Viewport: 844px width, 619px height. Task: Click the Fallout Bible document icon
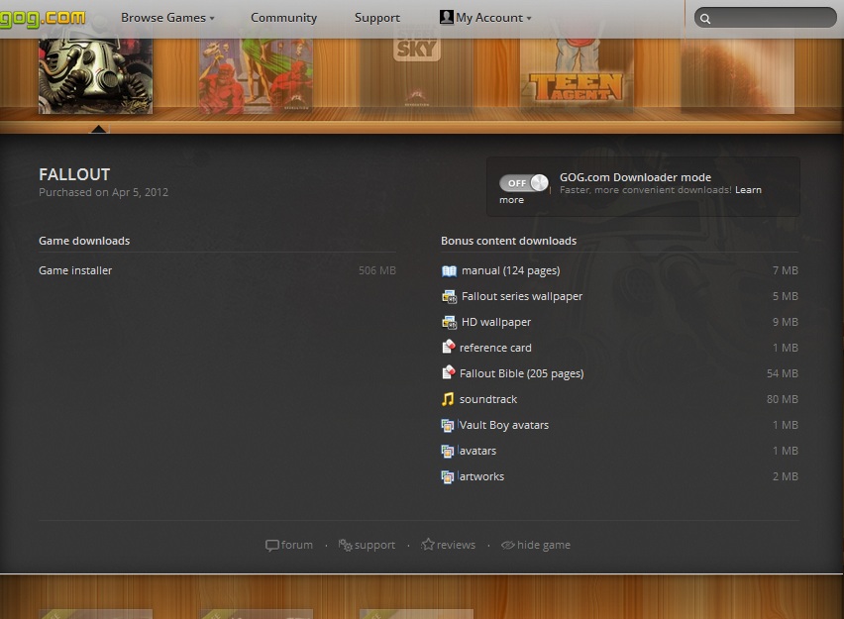pyautogui.click(x=449, y=373)
